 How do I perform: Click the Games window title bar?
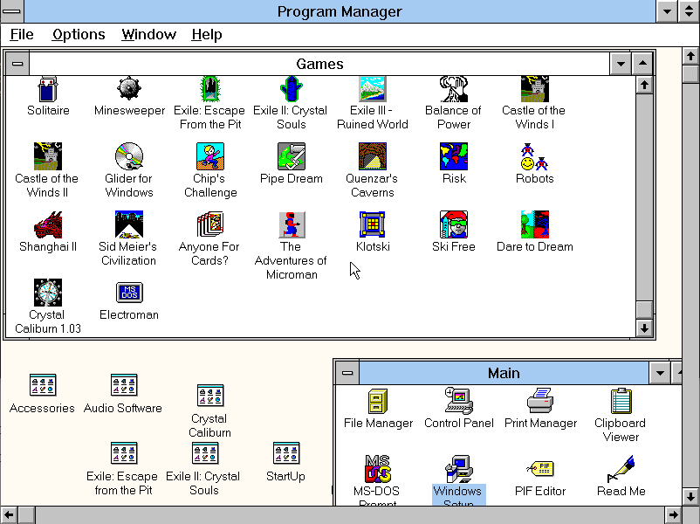[x=319, y=64]
